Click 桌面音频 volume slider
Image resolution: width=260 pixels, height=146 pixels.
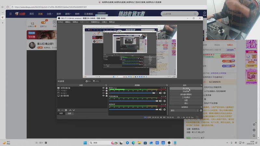[134, 109]
